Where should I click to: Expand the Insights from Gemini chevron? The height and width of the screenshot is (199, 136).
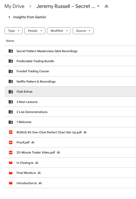[9, 17]
